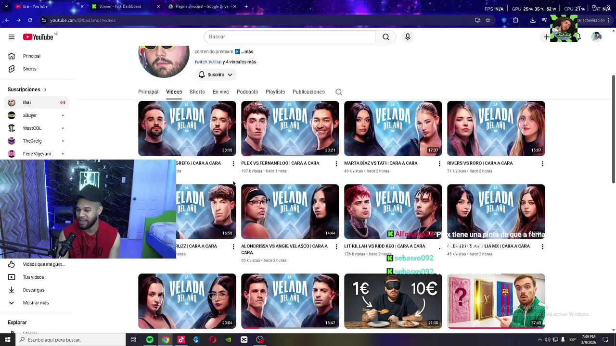Switch to channel Principal tab

[148, 92]
